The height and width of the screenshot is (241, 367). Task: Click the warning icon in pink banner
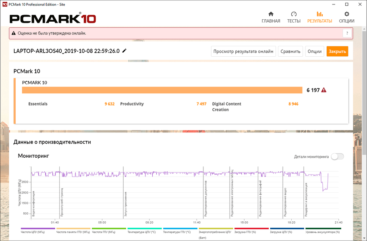coord(14,33)
